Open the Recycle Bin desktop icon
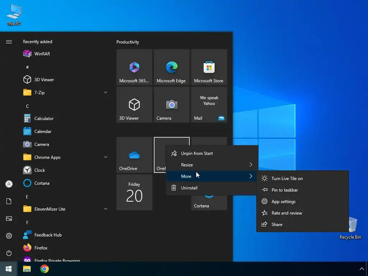 350,229
